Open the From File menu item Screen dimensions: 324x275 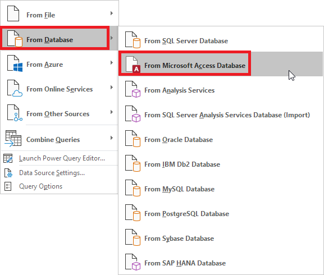coord(60,13)
